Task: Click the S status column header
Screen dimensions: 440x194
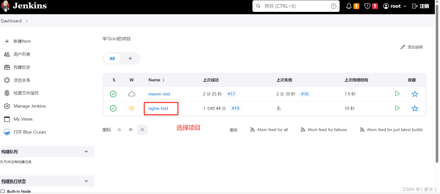Action: tap(114, 80)
